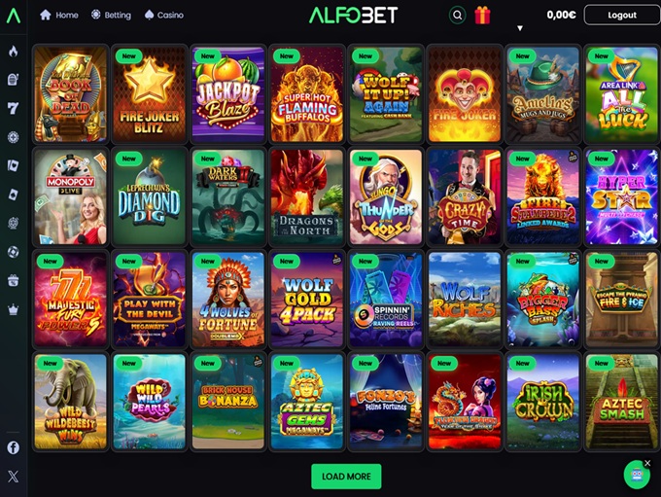
Task: Open the Casino menu item
Action: [164, 16]
